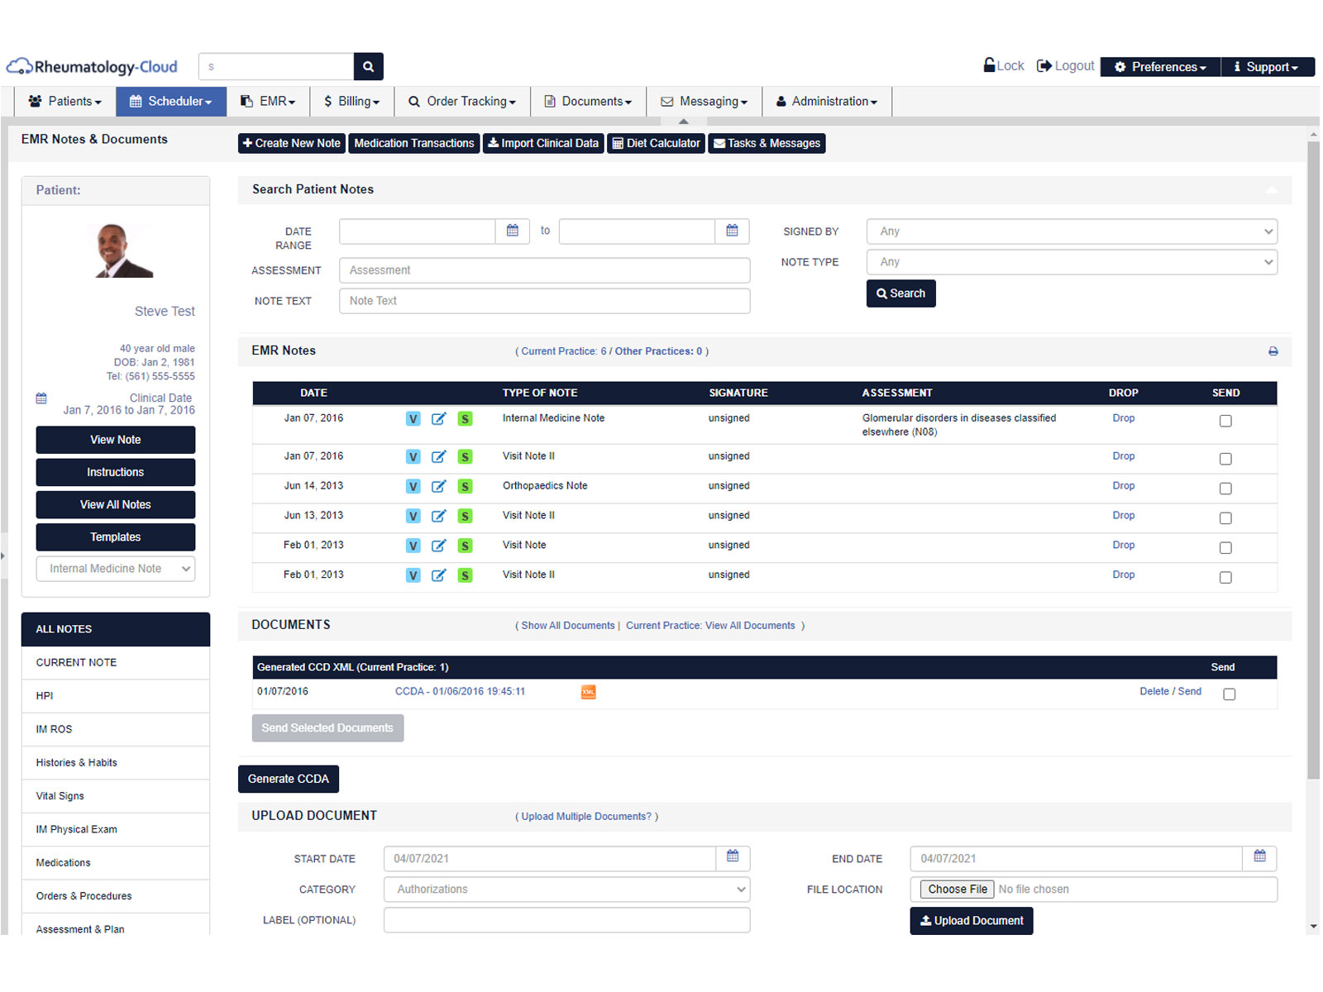The width and height of the screenshot is (1323, 992).
Task: Click green S icon for Jun 13 Visit Note II
Action: 466,516
